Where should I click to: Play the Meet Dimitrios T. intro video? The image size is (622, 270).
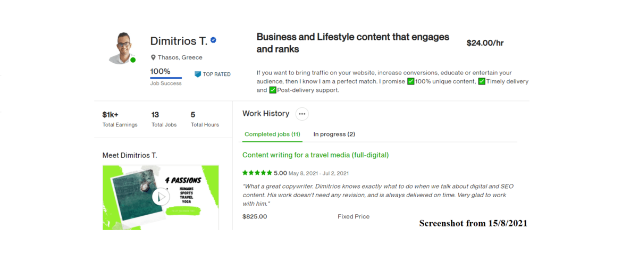161,197
